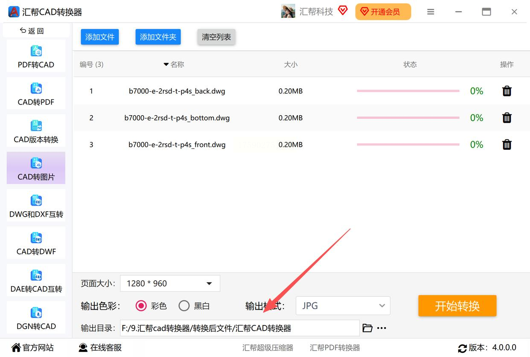Select file b7000-e-2rsd-t-p4s_front.dwg

pos(177,145)
